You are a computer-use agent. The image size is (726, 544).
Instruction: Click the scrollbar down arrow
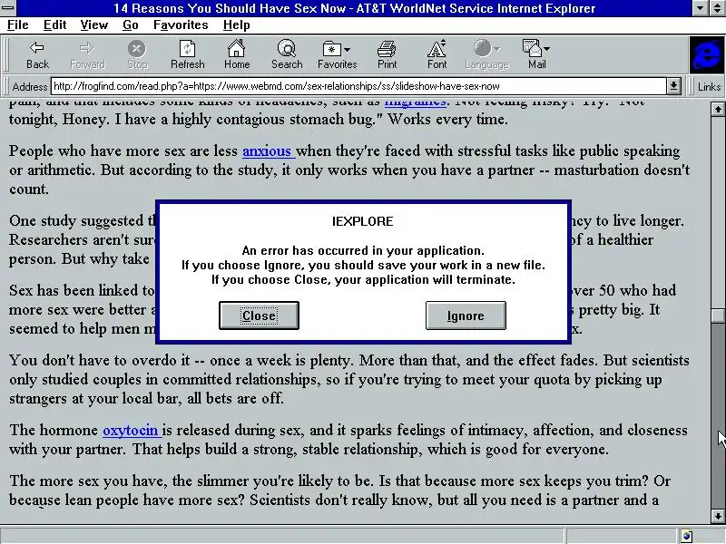click(x=718, y=516)
